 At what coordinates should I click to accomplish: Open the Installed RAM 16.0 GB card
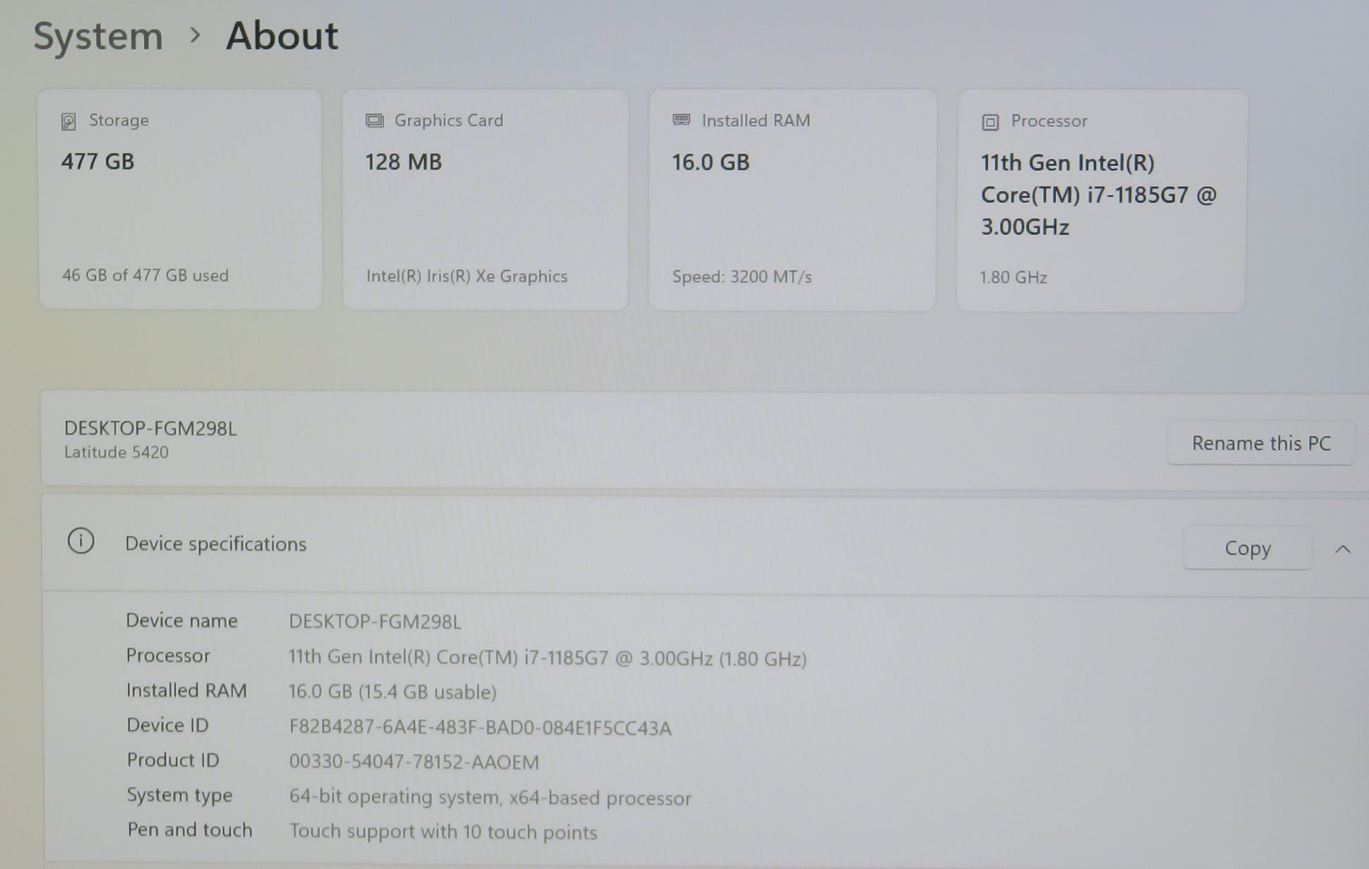[x=791, y=199]
